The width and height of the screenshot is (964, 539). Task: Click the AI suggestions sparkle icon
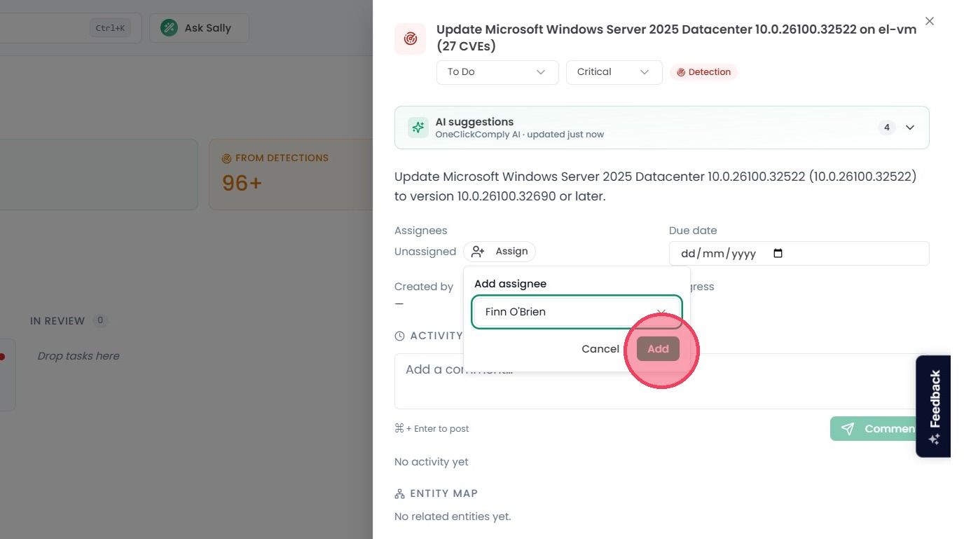[x=418, y=128]
